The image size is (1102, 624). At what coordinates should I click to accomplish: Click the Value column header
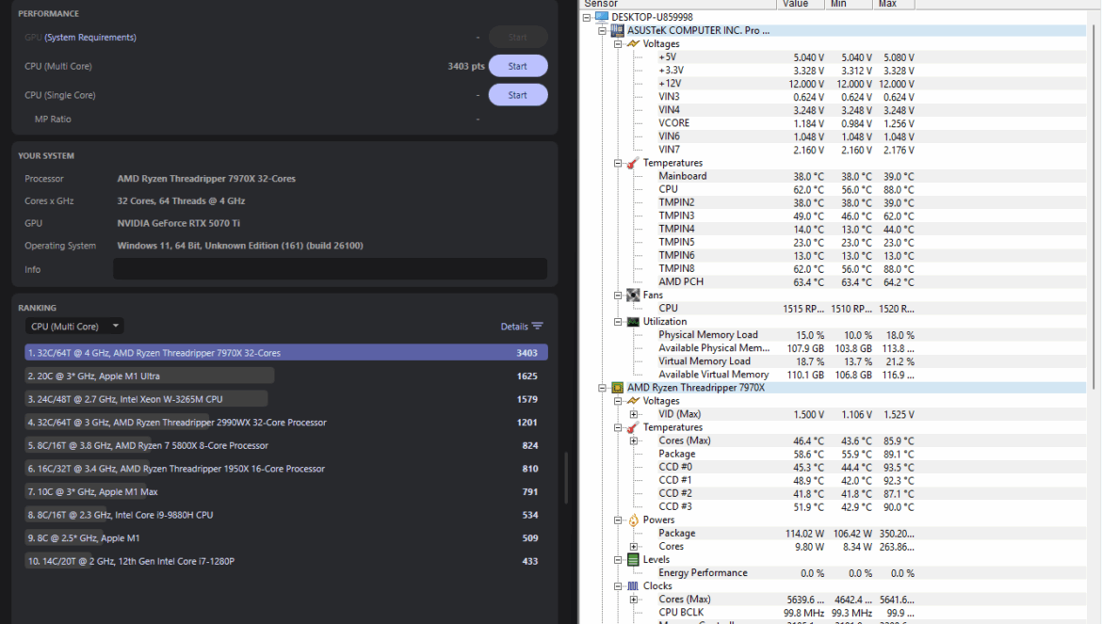796,4
